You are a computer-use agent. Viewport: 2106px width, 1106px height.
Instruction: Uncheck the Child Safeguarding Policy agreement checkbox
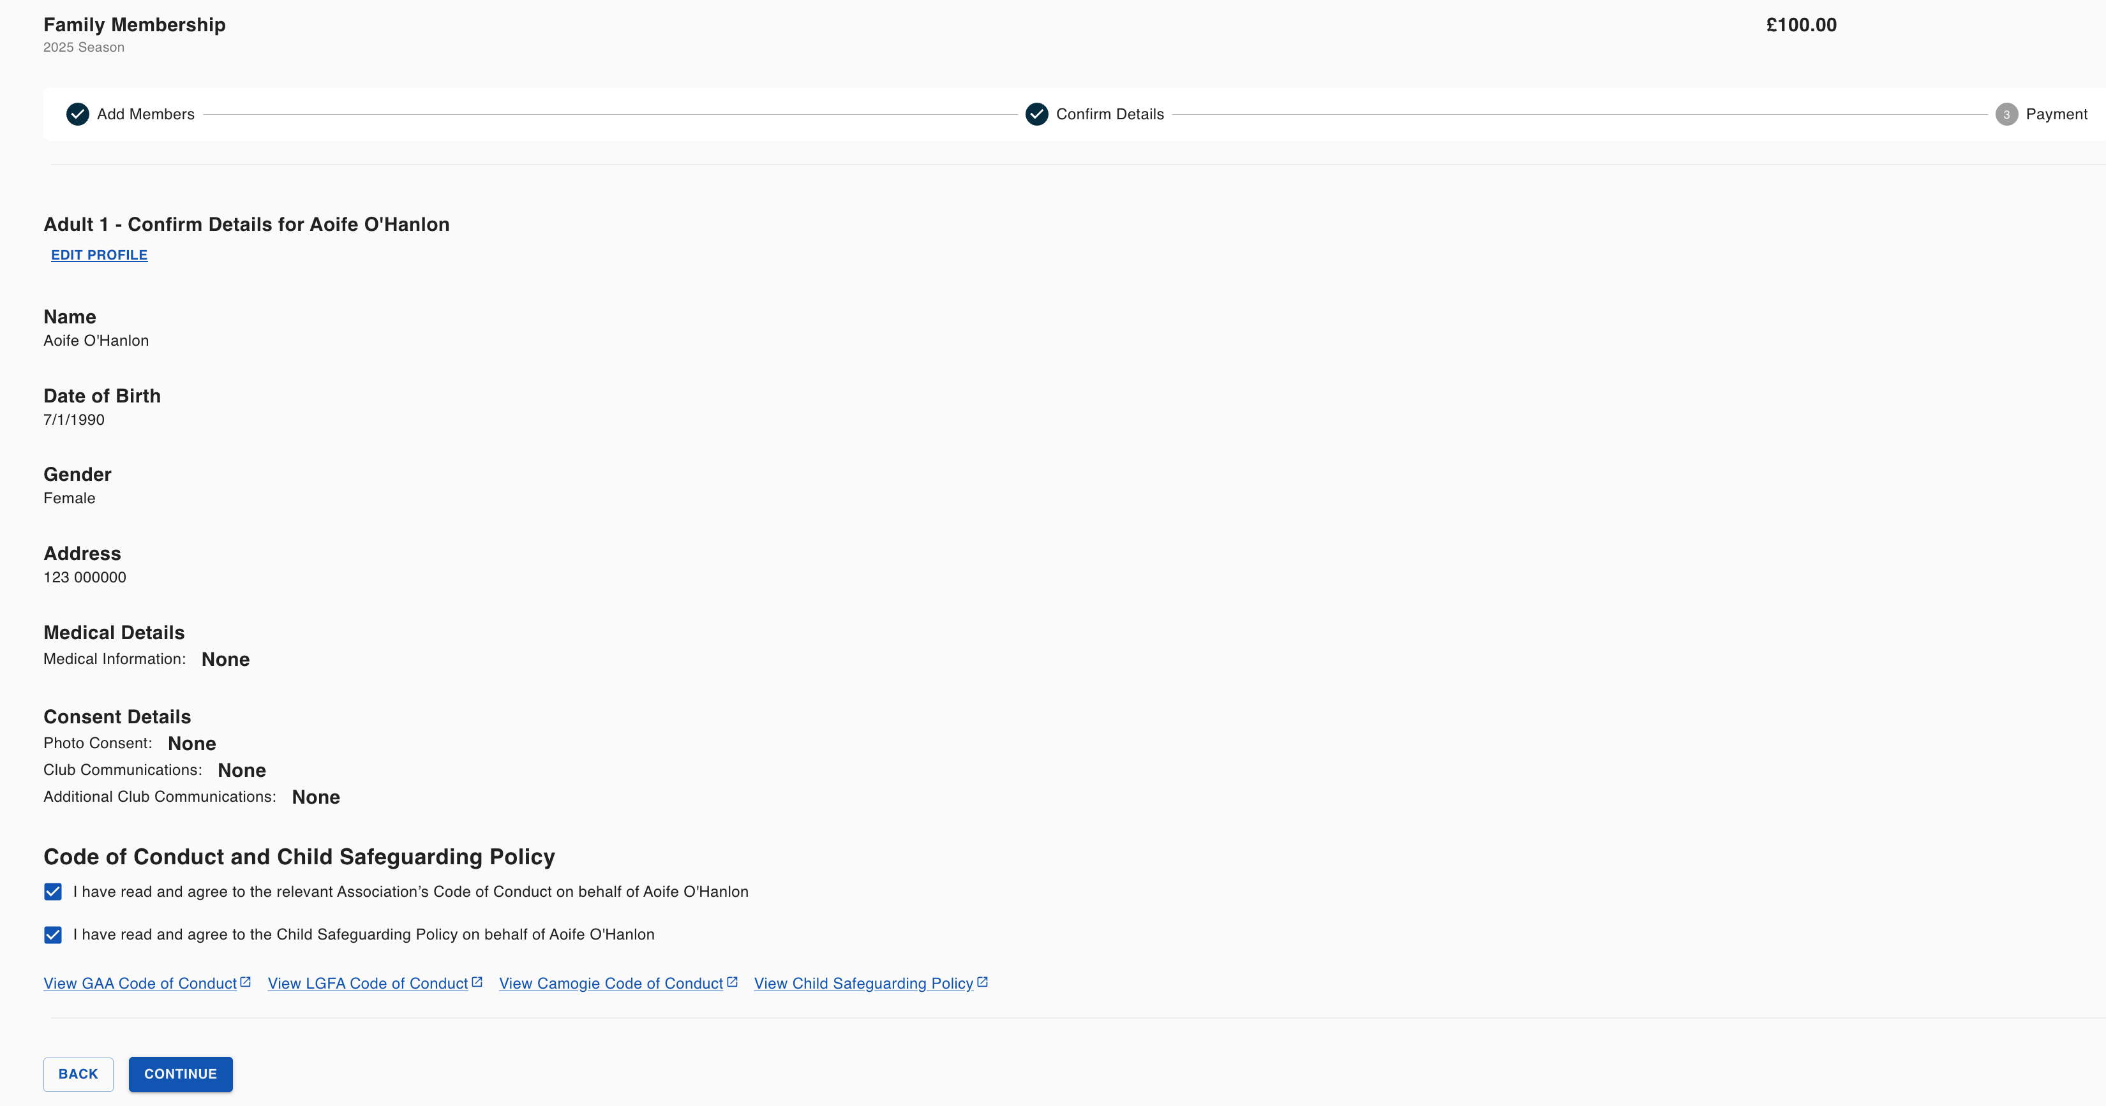tap(53, 934)
